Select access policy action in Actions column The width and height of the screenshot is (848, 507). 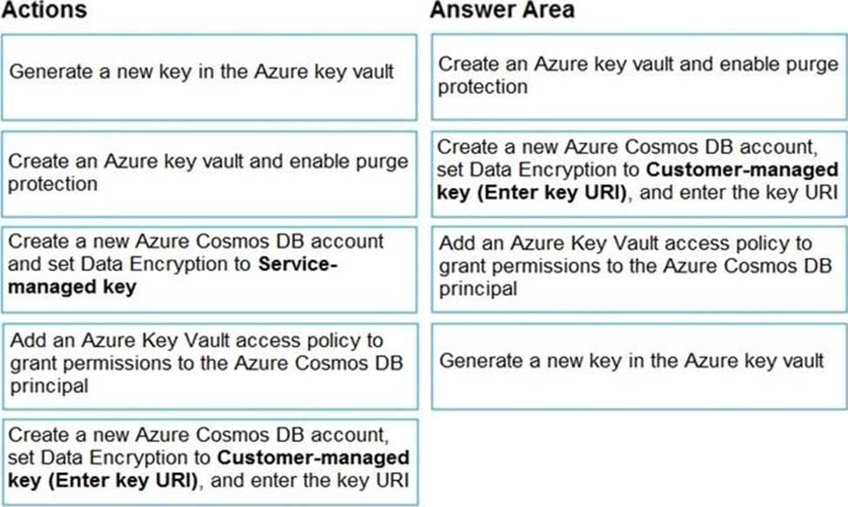click(210, 366)
